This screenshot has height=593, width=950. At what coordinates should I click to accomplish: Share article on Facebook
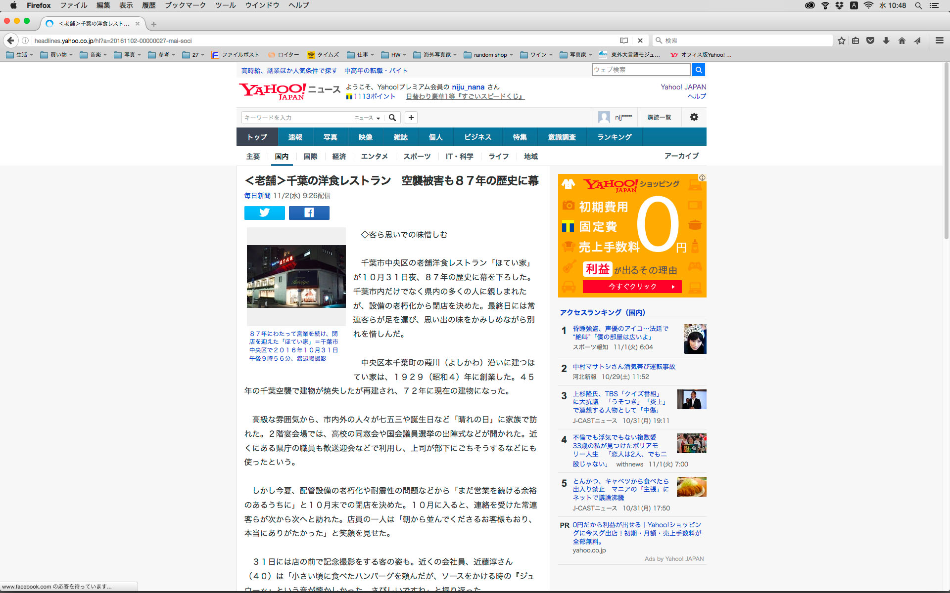point(309,213)
